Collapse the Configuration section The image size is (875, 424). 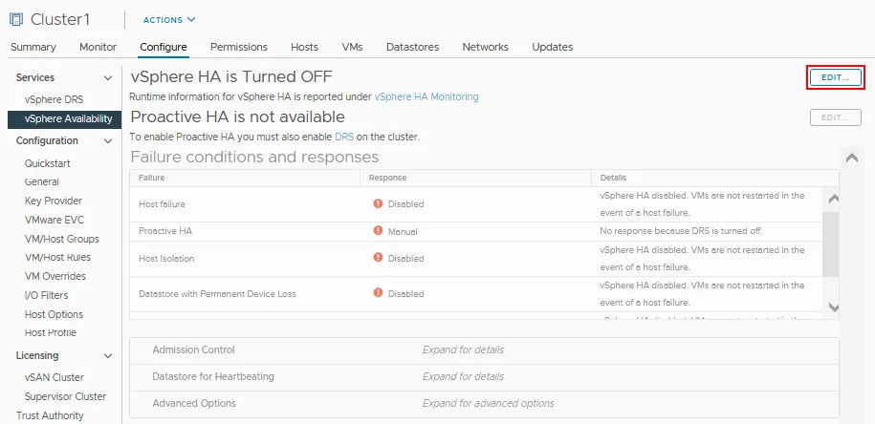click(108, 141)
